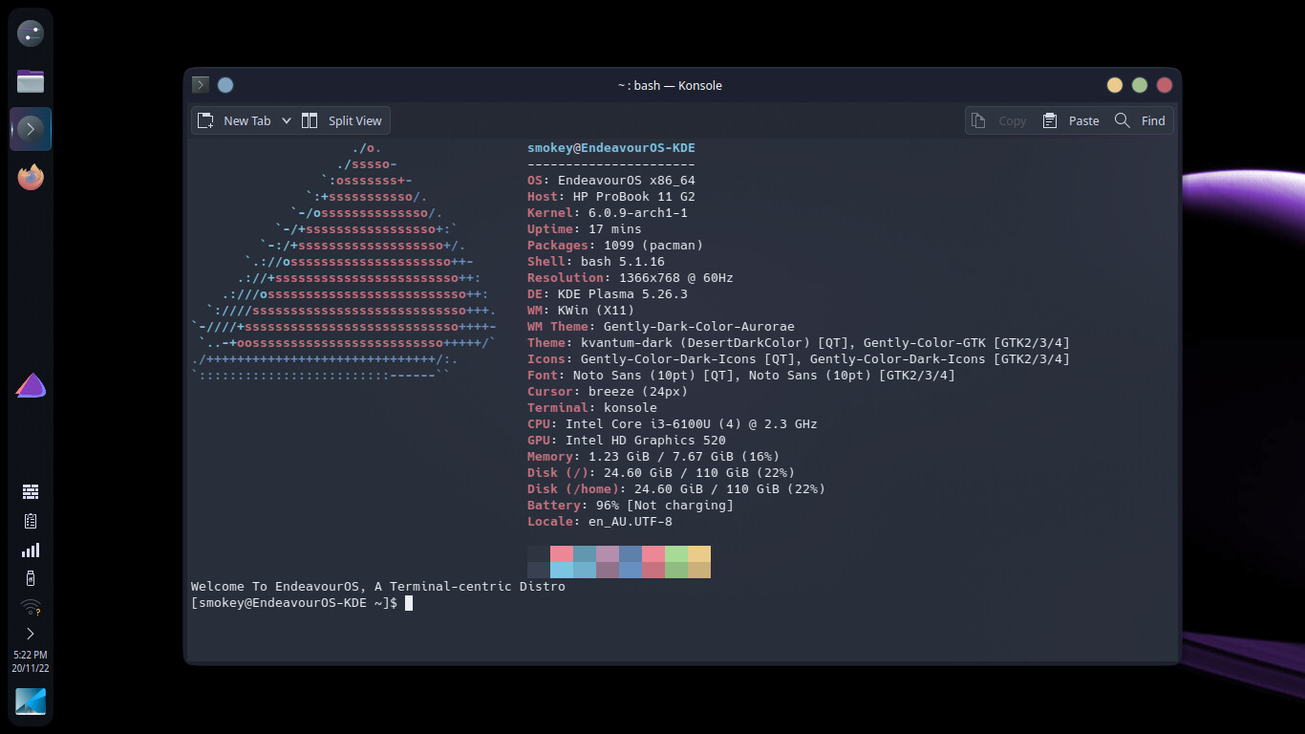Open the clock showing 5:22 PM
Screen dimensions: 1305x734
pyautogui.click(x=31, y=661)
